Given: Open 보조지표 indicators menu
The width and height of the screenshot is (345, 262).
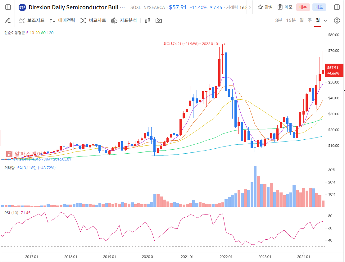Looking at the screenshot, I should coord(31,20).
